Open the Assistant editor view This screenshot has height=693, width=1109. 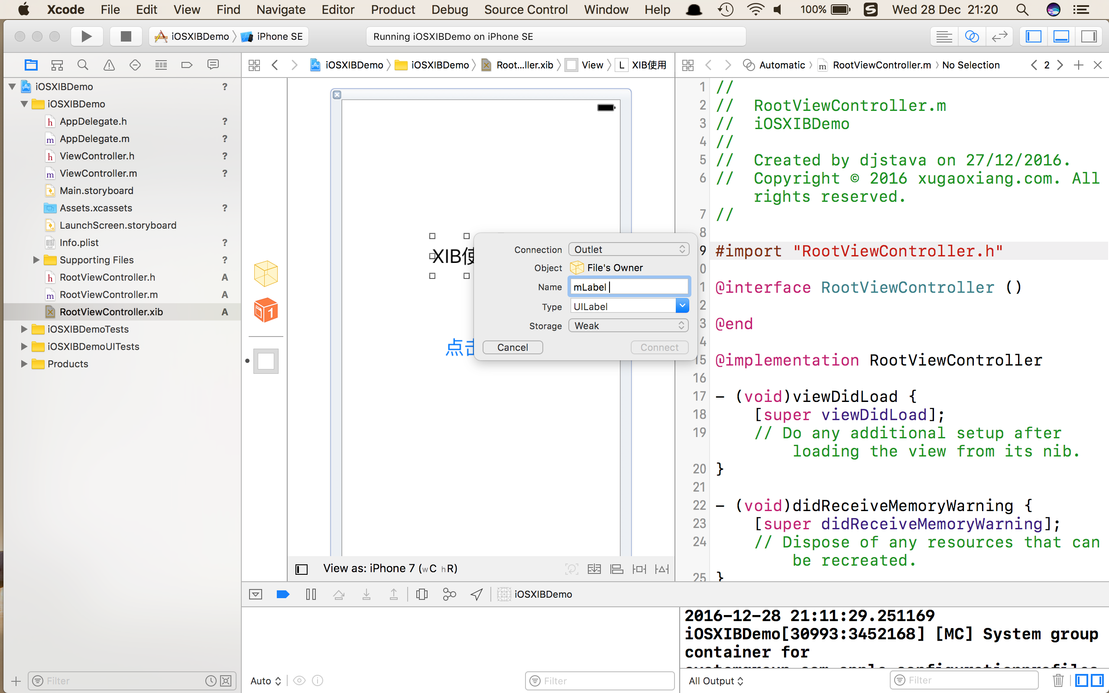[972, 36]
